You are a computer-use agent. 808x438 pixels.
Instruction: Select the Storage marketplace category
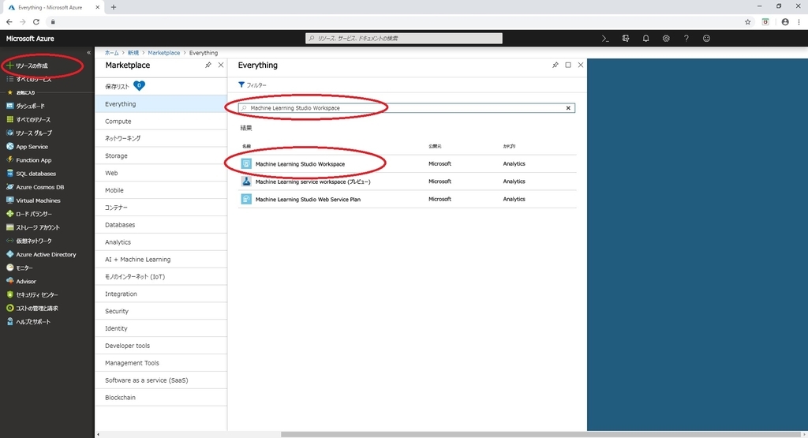pyautogui.click(x=161, y=155)
